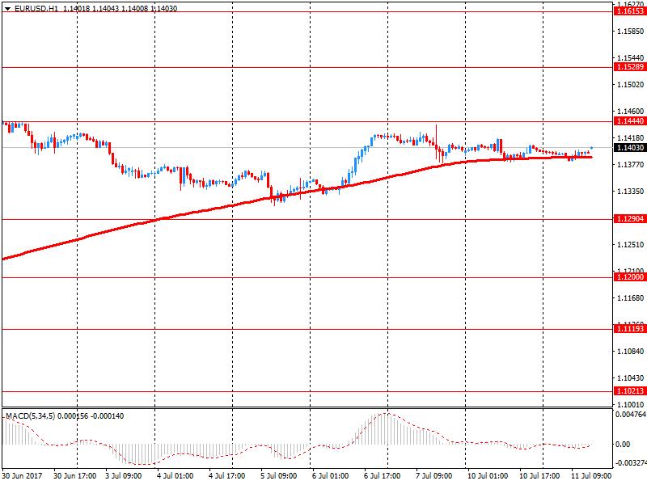Select the 5 Jul 09:00 time axis label
Screen dimensions: 647x485
point(278,476)
